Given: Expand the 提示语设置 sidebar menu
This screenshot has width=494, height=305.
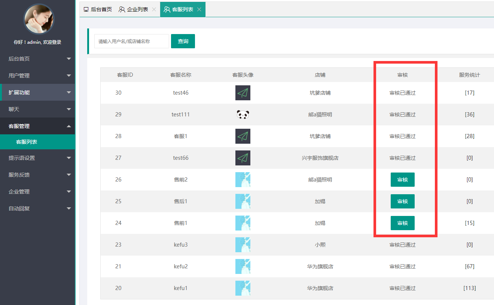Looking at the screenshot, I should [37, 158].
